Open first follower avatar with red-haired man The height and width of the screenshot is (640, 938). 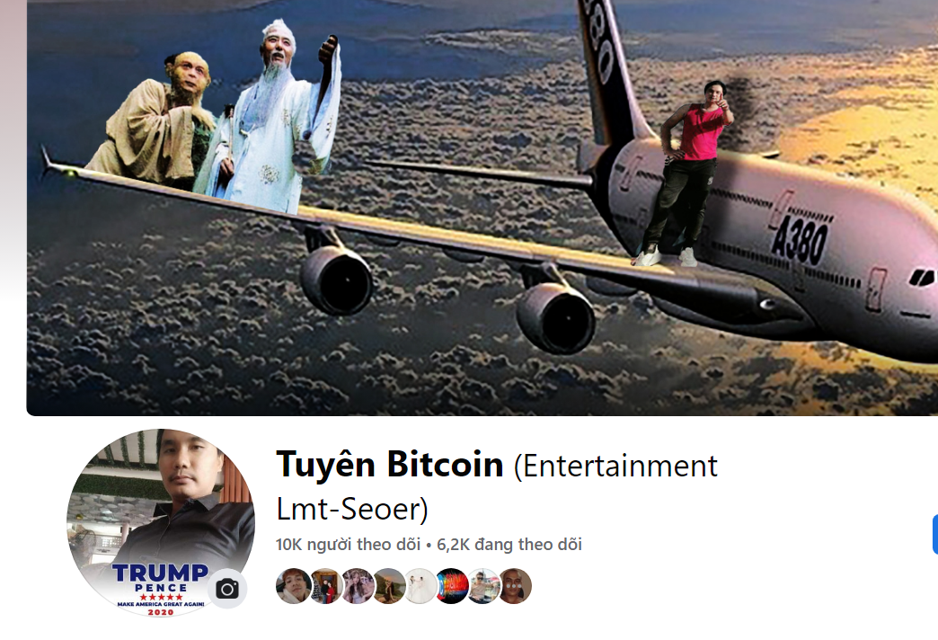coord(293,585)
